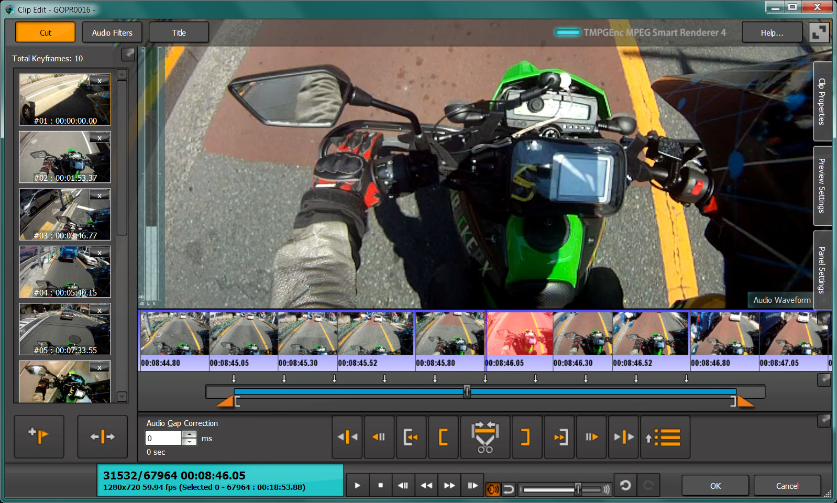This screenshot has width=837, height=503.
Task: Toggle the audio mute speaker button
Action: pyautogui.click(x=492, y=489)
